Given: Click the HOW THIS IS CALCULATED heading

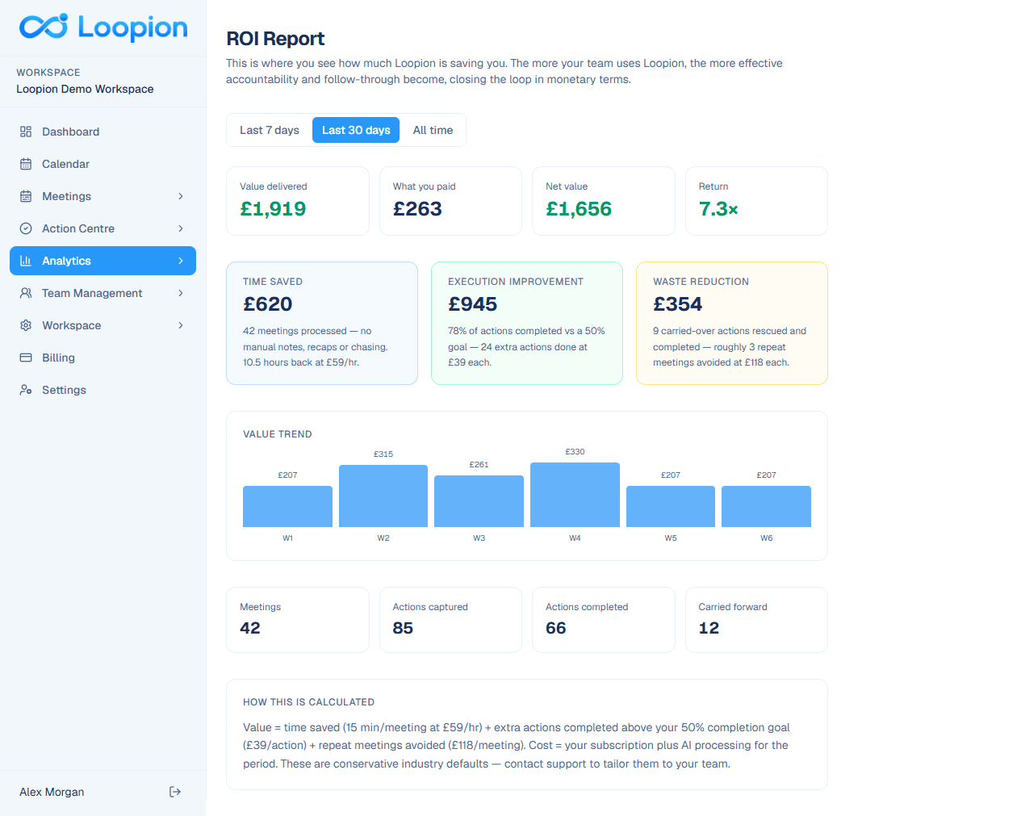Looking at the screenshot, I should point(309,702).
